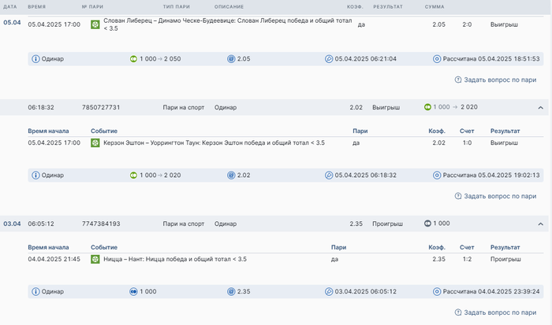Collapse bet 7747384193 using chevron arrow
This screenshot has width=552, height=325.
point(540,223)
